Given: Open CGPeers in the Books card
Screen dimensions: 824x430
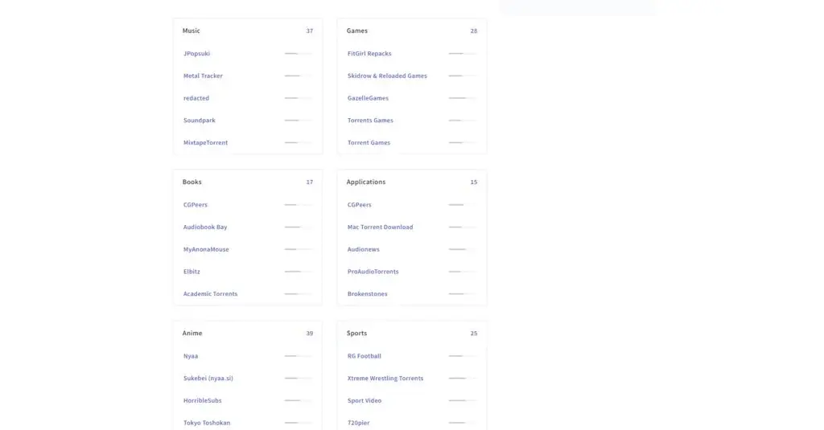Looking at the screenshot, I should point(196,205).
